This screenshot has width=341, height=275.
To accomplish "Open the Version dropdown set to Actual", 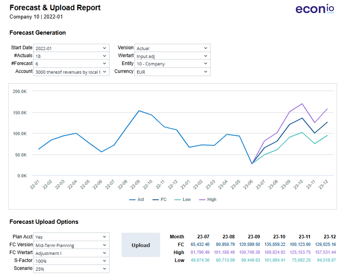I will [x=172, y=48].
